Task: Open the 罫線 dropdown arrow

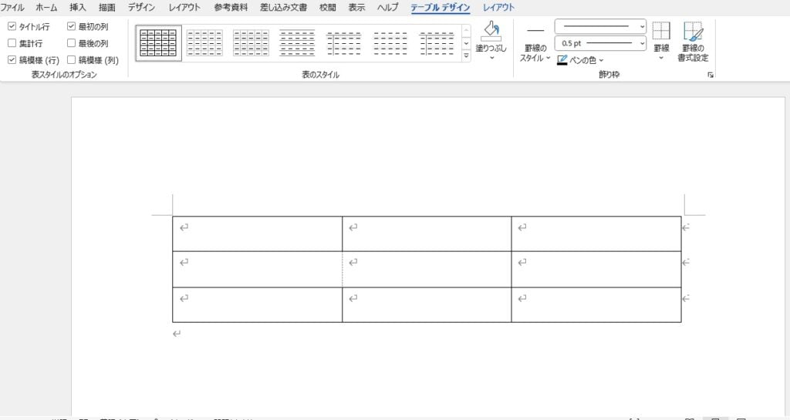Action: 661,57
